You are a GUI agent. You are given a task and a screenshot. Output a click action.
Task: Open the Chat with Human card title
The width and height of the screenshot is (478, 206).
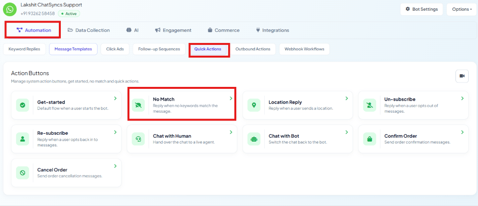pos(172,136)
